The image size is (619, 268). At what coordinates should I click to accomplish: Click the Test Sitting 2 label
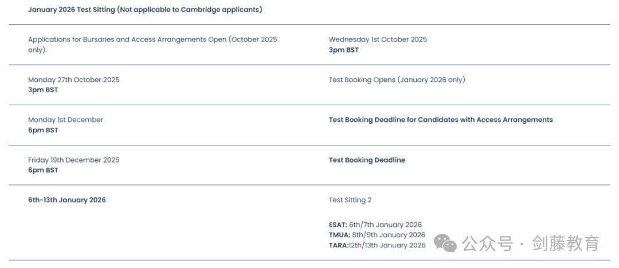[x=350, y=200]
